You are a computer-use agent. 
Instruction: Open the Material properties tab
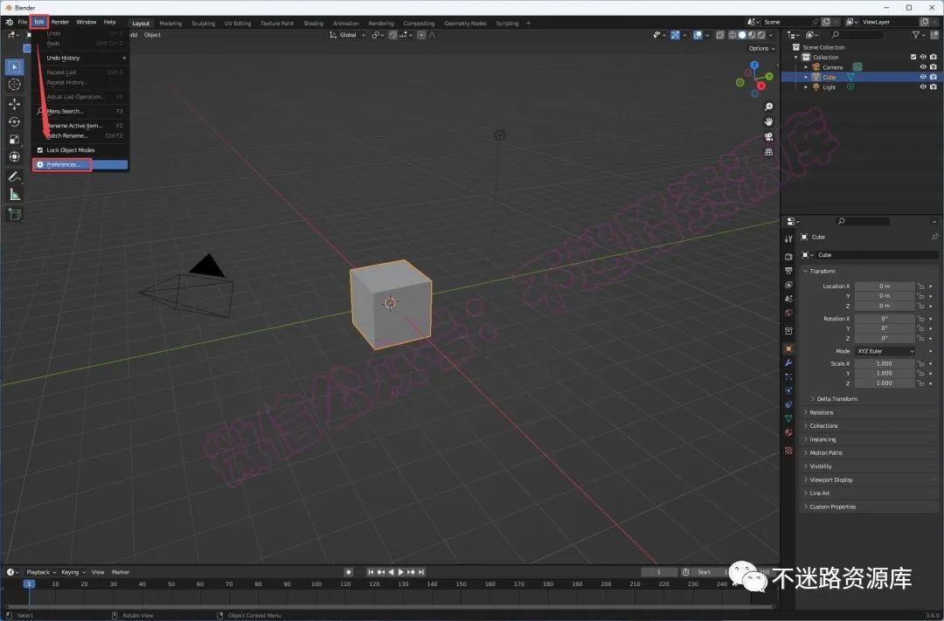point(788,432)
